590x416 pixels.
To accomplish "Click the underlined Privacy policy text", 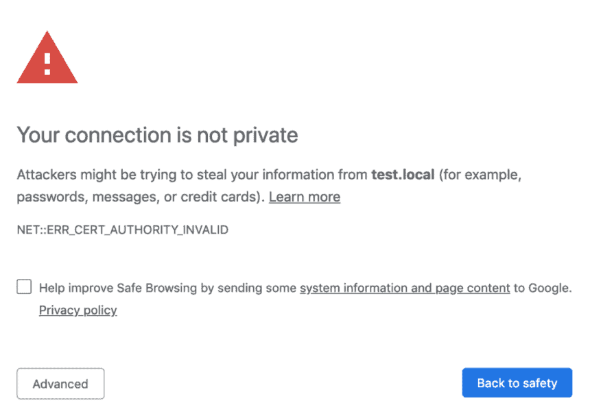I will coord(78,310).
